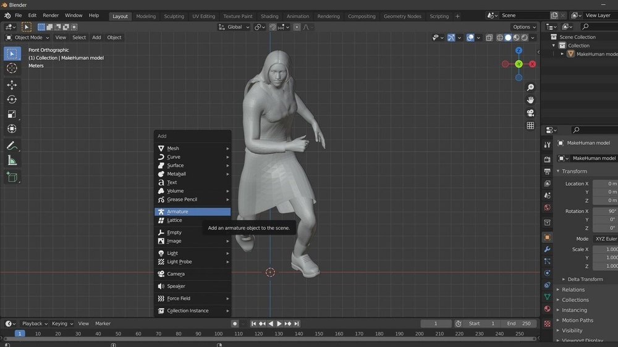Click the Location X value field
This screenshot has width=618, height=347.
pos(604,183)
